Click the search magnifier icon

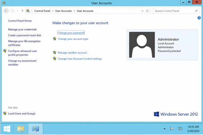[196, 11]
